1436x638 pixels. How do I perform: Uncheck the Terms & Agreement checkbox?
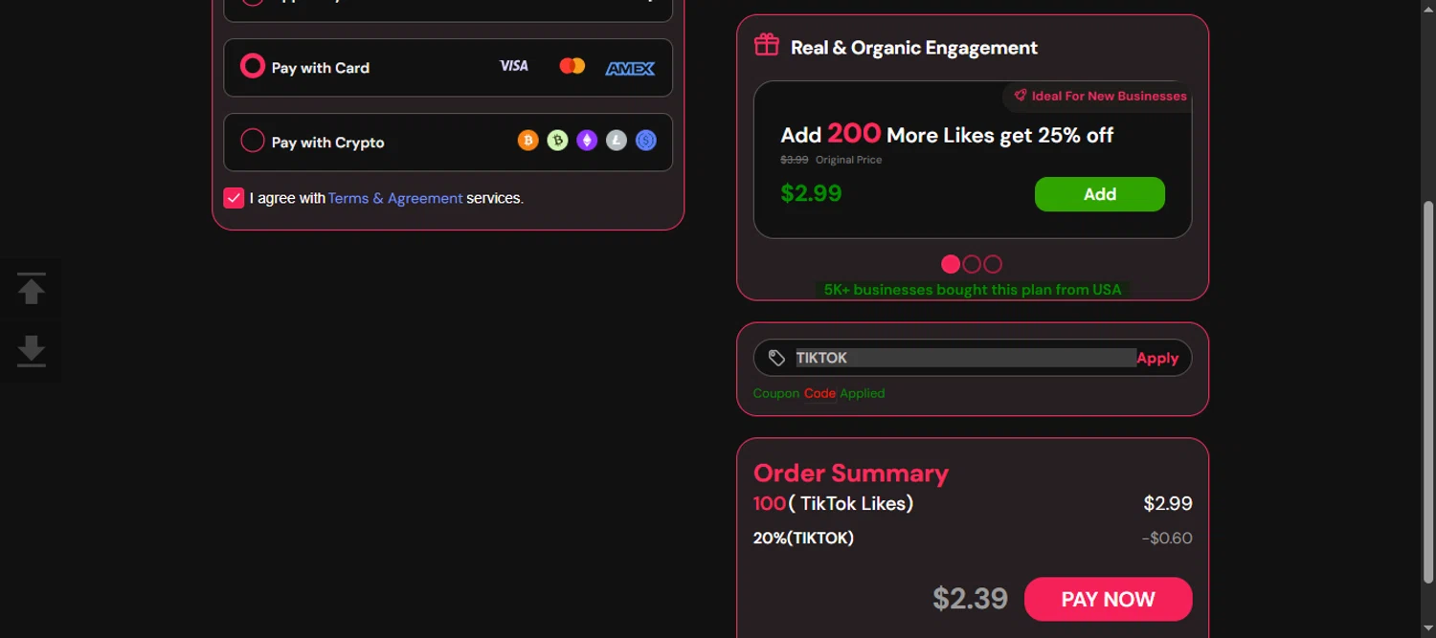234,198
